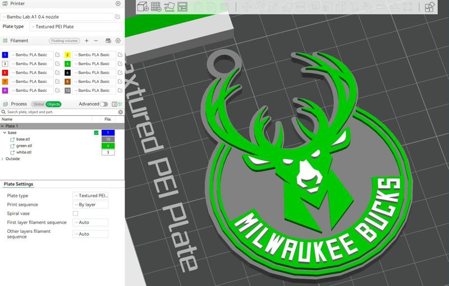Change filament 3 assignment for white.stl
This screenshot has width=449, height=286.
pos(108,152)
